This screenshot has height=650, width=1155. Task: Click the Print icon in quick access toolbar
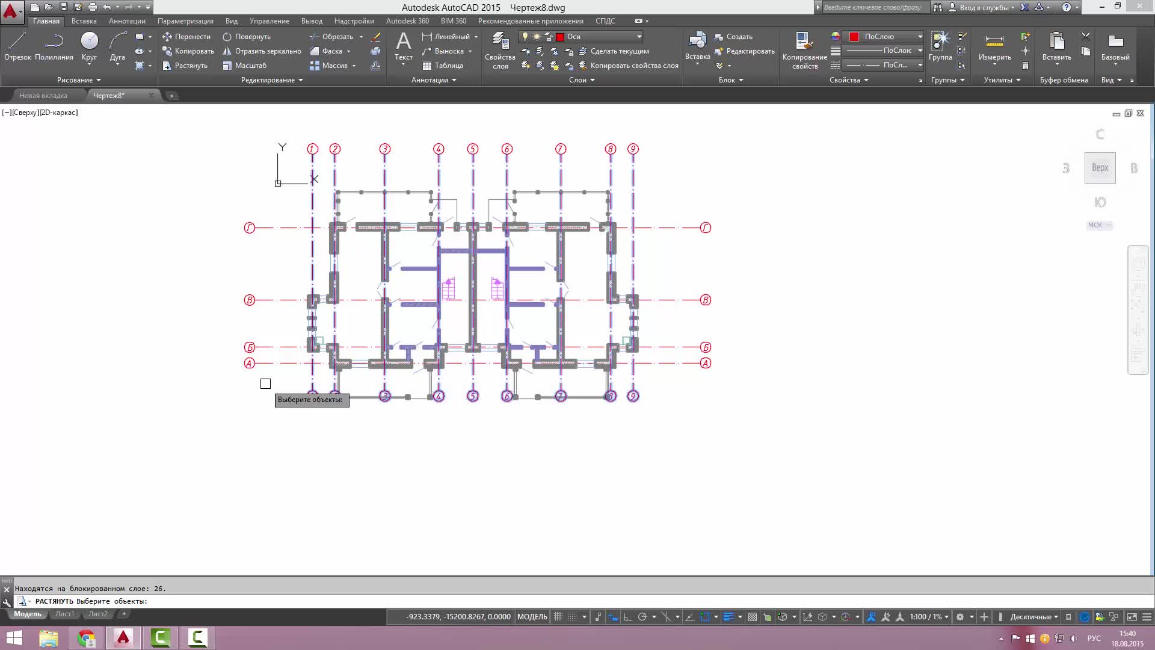tap(92, 7)
